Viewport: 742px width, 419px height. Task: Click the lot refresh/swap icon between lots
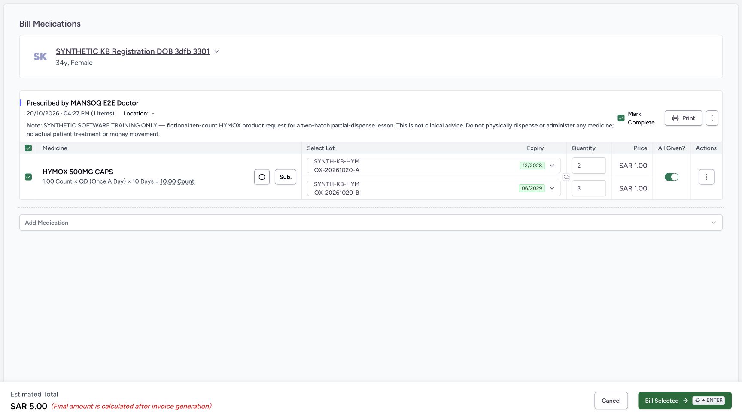(x=566, y=177)
